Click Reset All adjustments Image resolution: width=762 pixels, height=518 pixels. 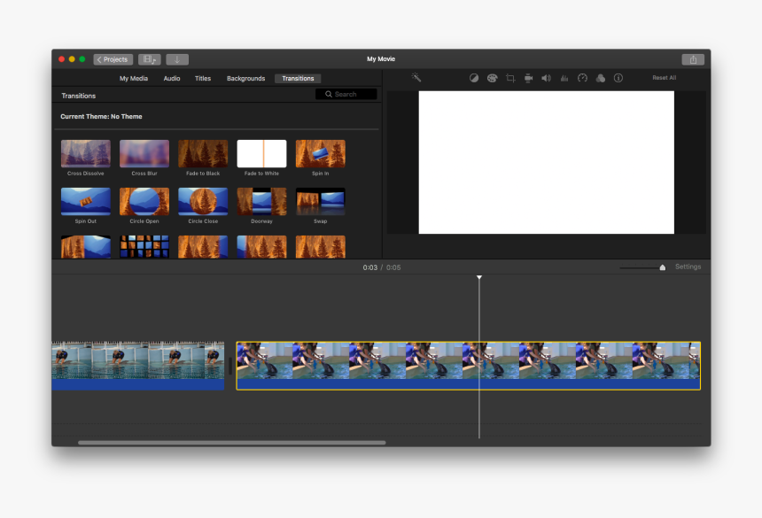664,78
